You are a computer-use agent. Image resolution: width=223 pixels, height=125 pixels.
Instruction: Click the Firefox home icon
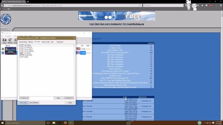pyautogui.click(x=202, y=6)
